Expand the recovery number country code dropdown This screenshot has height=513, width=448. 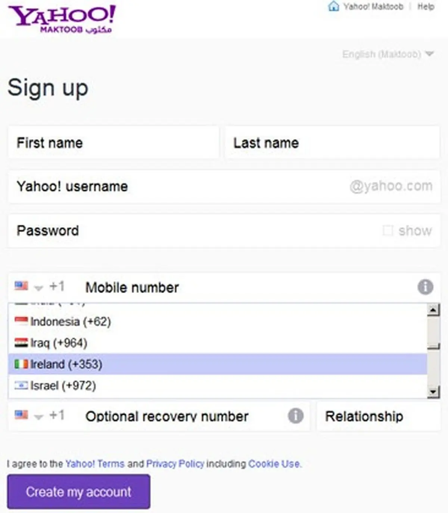coord(38,416)
